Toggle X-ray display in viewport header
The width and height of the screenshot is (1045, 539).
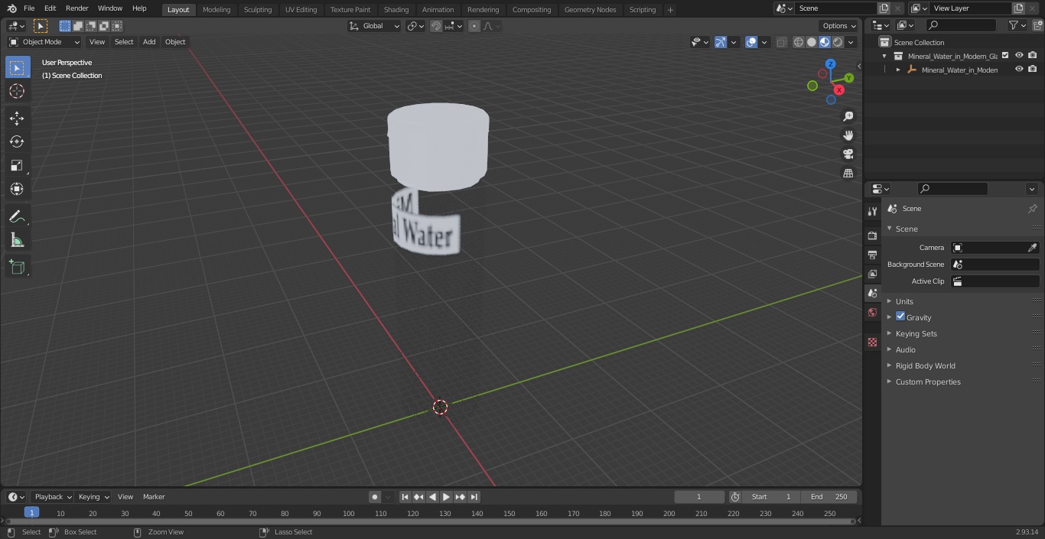[781, 42]
